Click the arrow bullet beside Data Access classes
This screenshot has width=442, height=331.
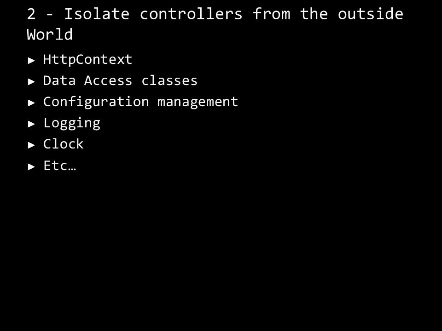[31, 82]
